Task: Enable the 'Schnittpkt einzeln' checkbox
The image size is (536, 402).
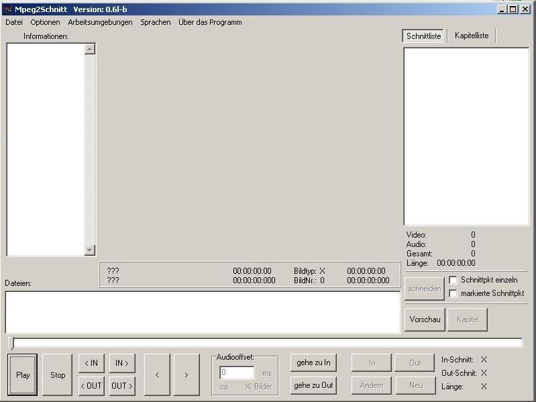Action: 453,281
